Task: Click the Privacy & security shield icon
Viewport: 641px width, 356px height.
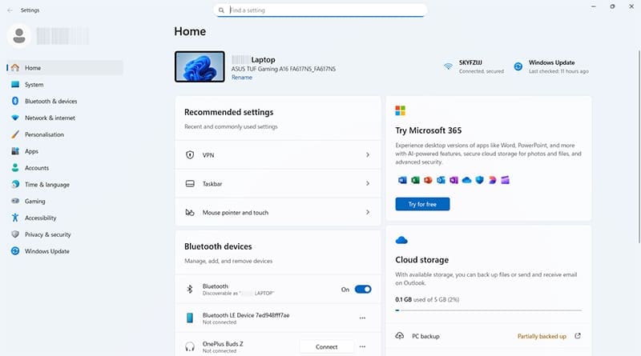Action: pyautogui.click(x=15, y=234)
